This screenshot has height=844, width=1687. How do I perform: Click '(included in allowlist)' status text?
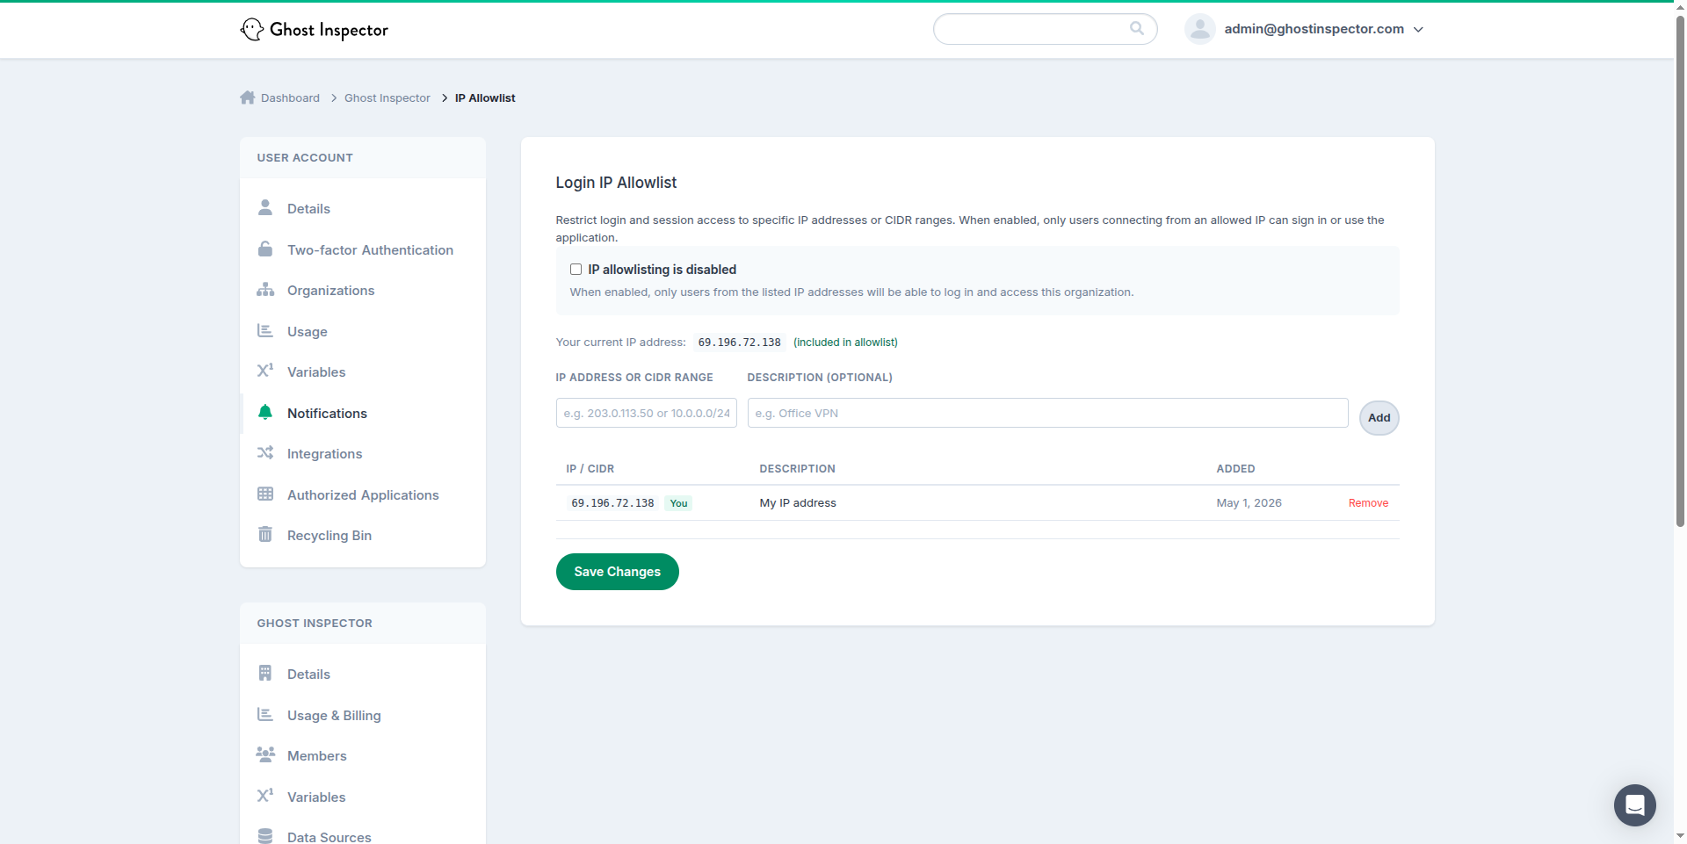pos(845,343)
